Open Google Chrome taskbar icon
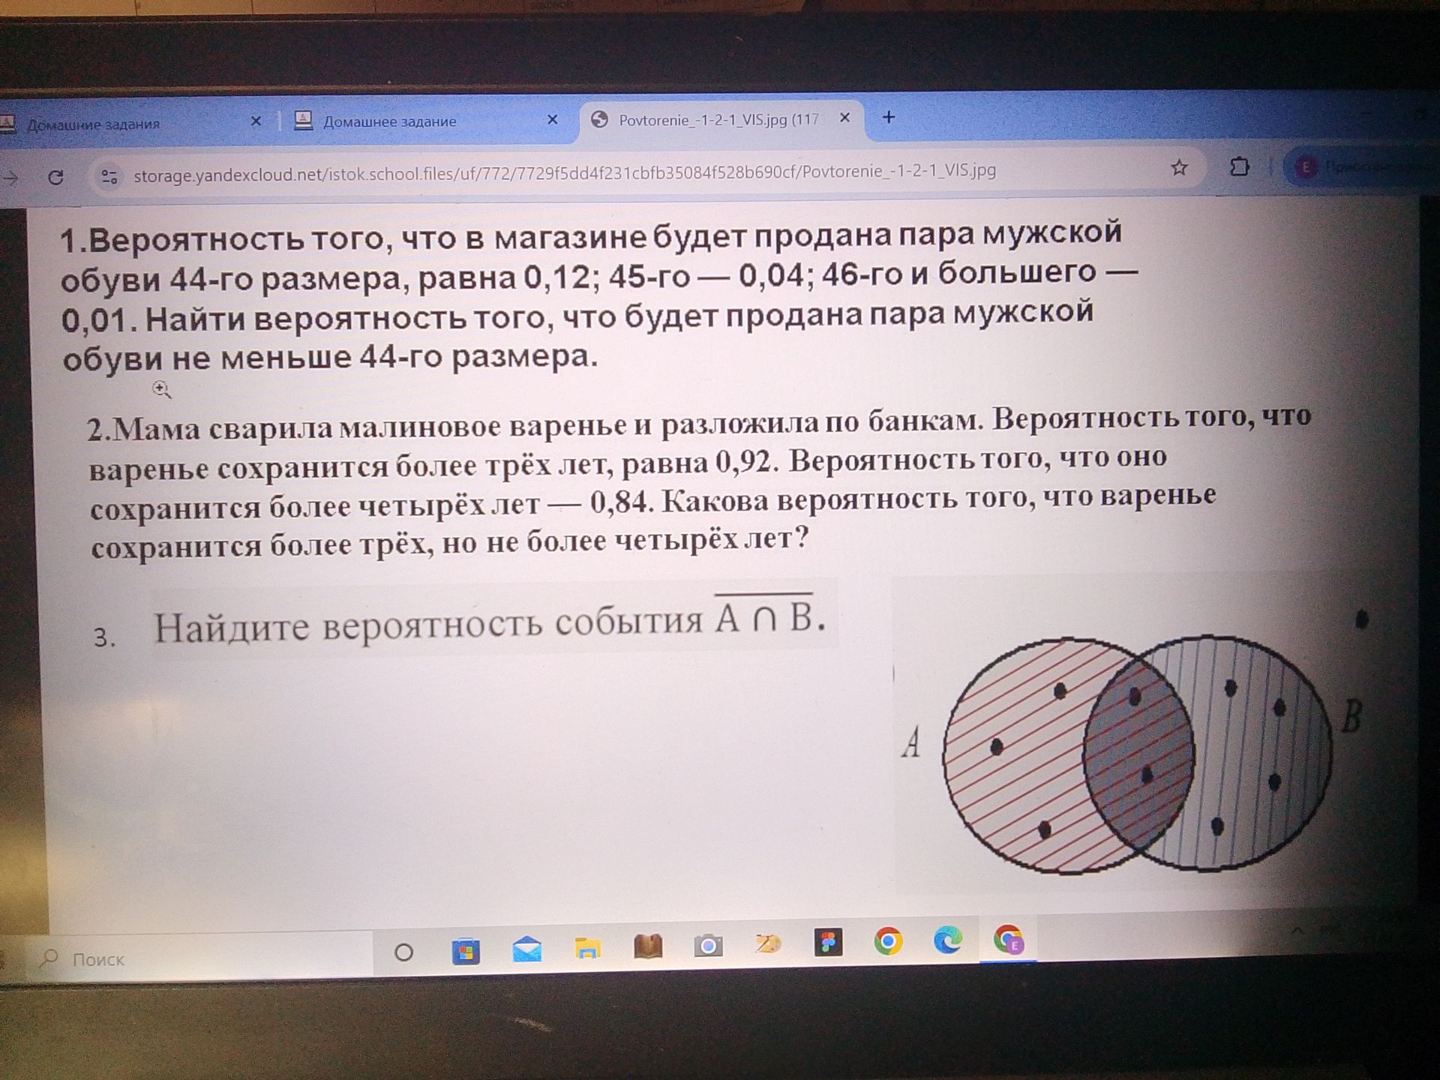This screenshot has width=1440, height=1080. pyautogui.click(x=888, y=941)
